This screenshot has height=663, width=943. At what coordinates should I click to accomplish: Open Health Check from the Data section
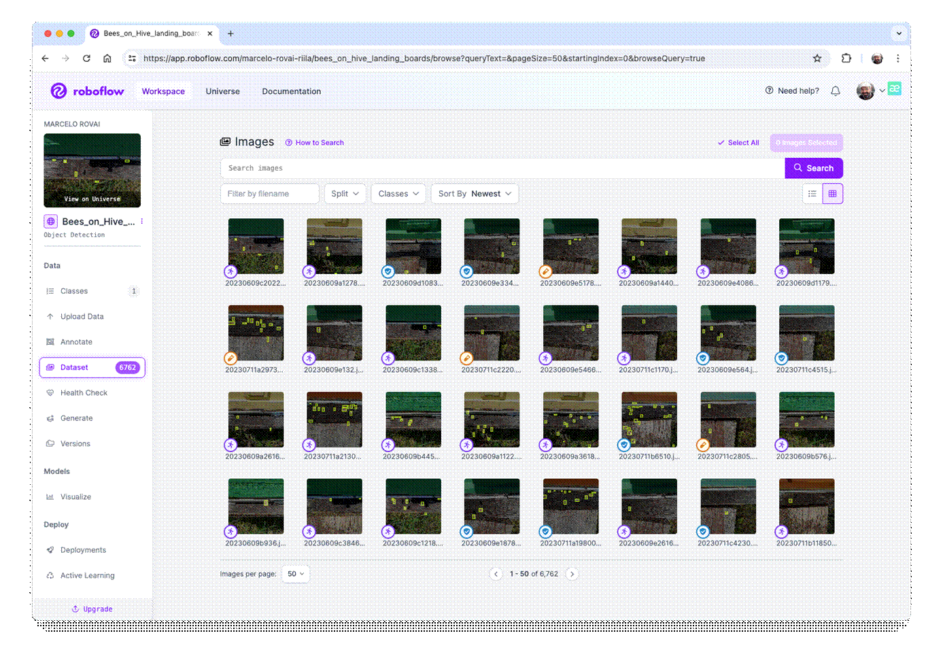84,392
